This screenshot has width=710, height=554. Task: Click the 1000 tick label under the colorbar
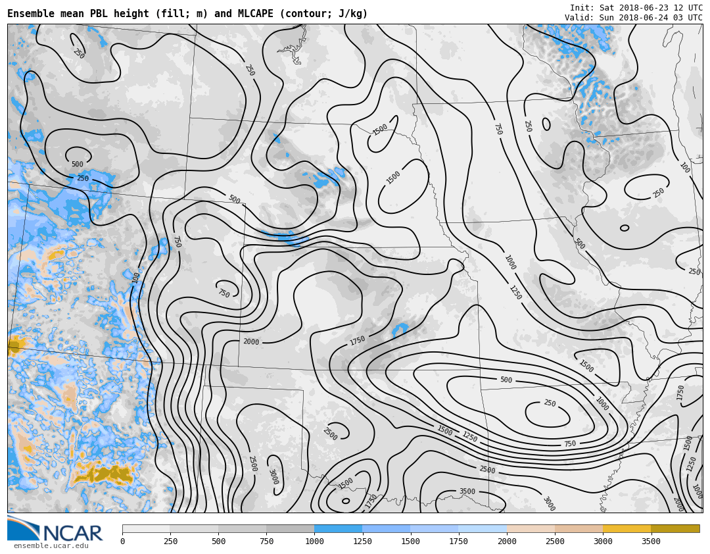point(314,541)
